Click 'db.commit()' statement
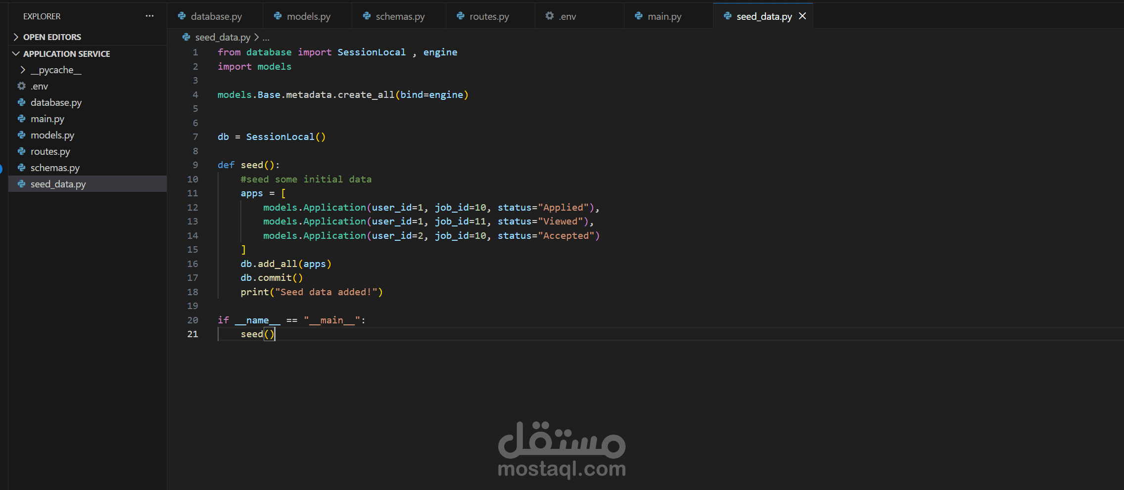The width and height of the screenshot is (1124, 490). point(272,277)
